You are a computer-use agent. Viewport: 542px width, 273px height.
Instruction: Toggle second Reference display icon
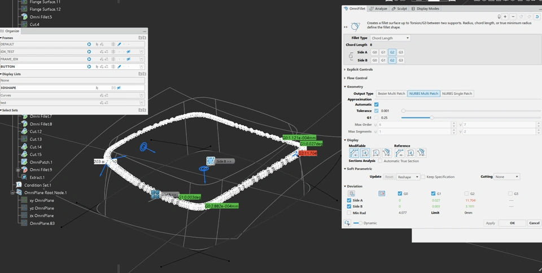click(410, 153)
